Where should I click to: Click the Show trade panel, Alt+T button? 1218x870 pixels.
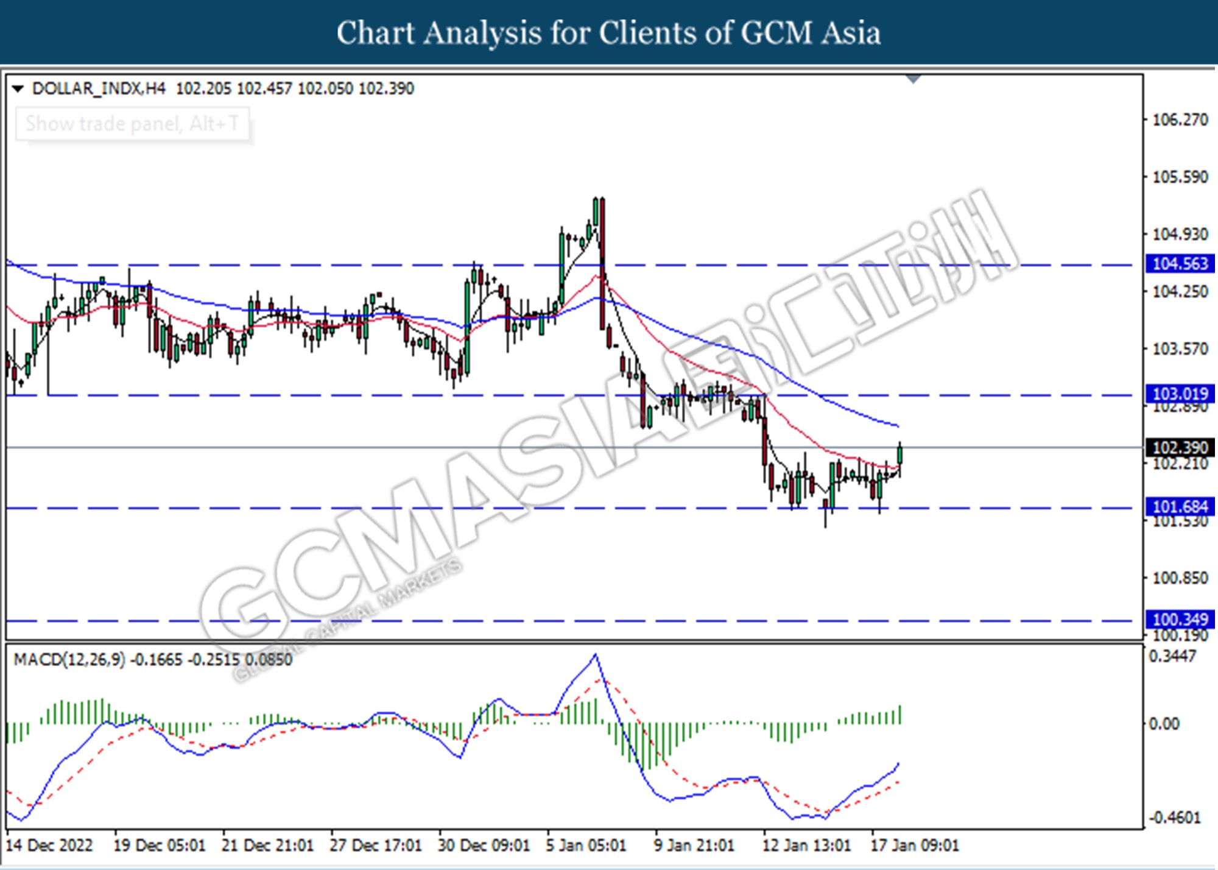coord(132,124)
